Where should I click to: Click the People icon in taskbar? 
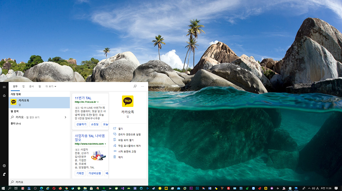pyautogui.click(x=304, y=188)
